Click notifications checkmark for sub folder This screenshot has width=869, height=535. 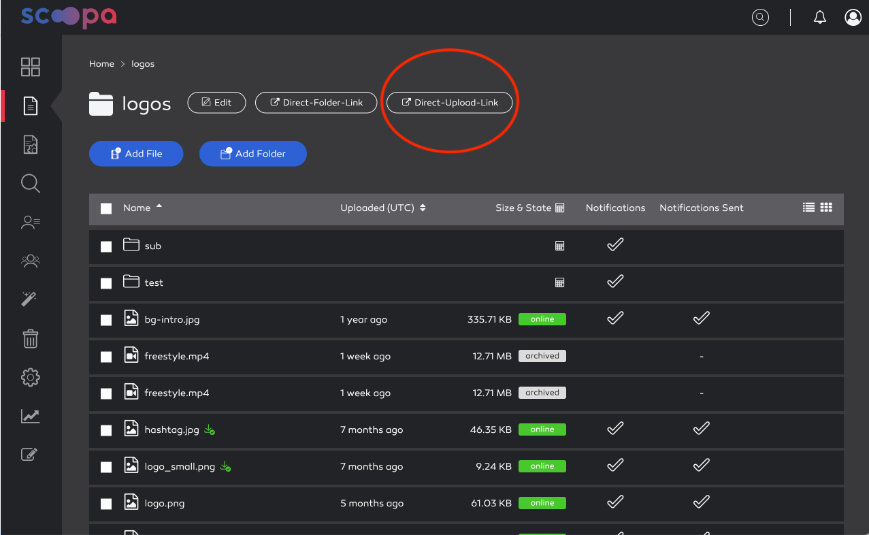pyautogui.click(x=615, y=244)
